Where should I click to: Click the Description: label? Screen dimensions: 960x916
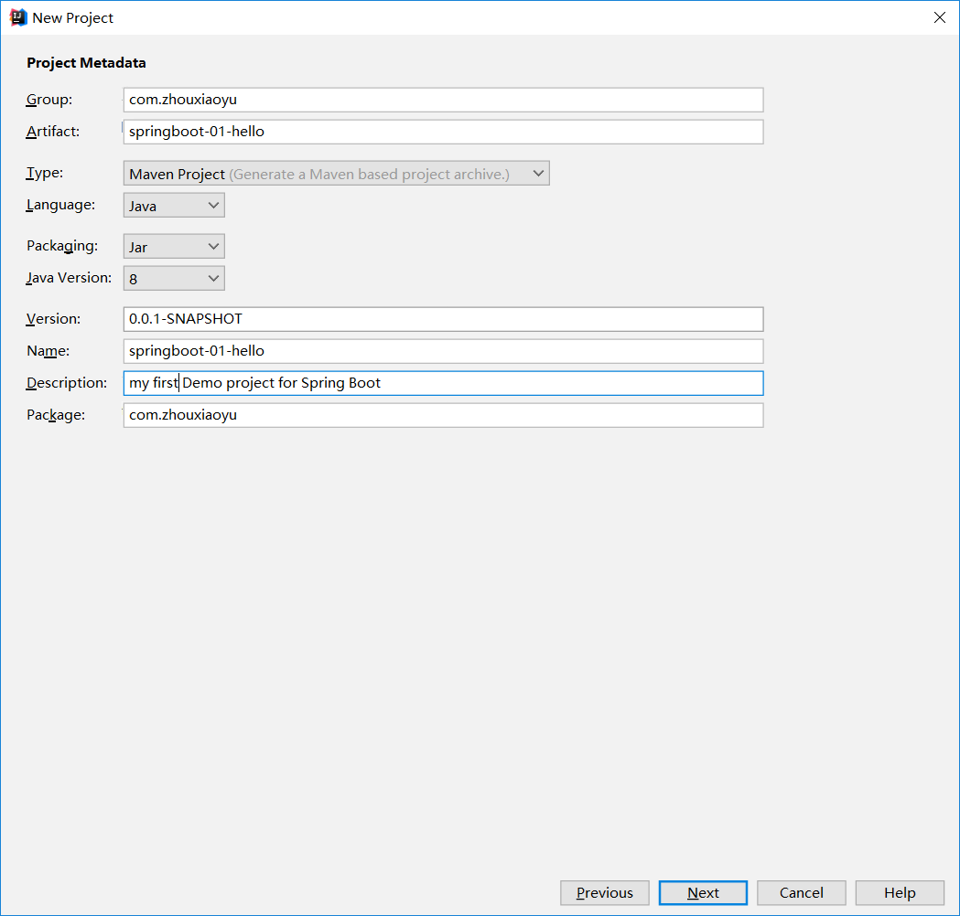66,383
